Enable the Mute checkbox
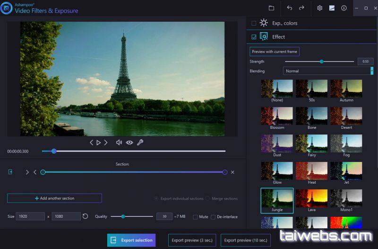Viewport: 378px width, 249px height. [195, 217]
